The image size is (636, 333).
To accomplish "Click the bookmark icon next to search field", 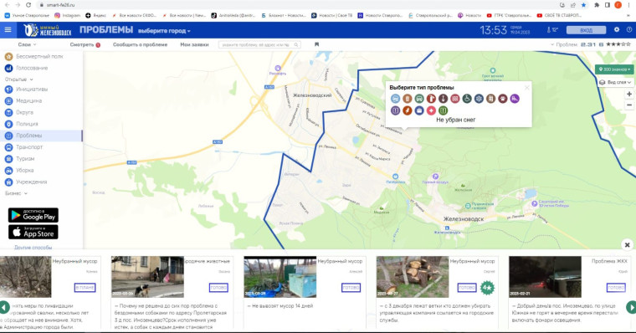I will coord(317,44).
